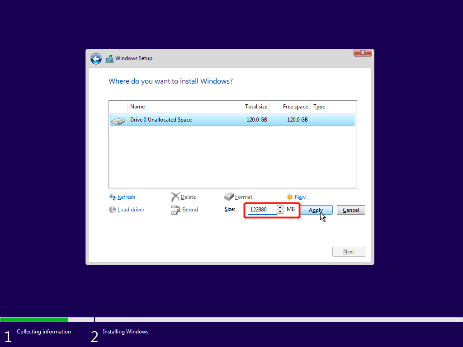The width and height of the screenshot is (463, 347).
Task: Go back using the blue arrow button
Action: click(96, 59)
